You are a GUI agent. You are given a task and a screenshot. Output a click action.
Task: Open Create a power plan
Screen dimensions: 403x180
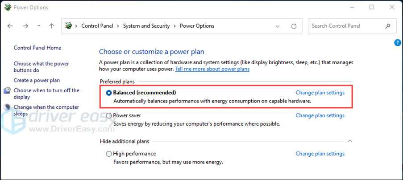click(x=37, y=80)
